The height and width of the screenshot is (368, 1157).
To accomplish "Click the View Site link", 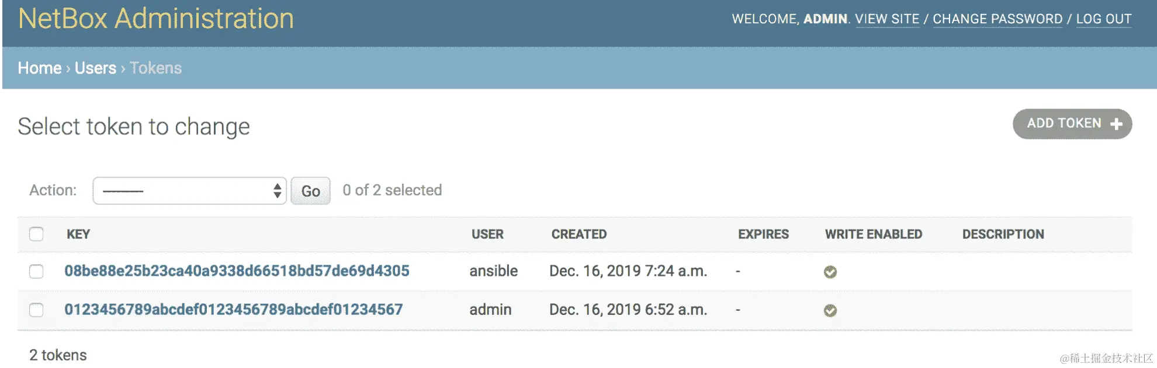I will pos(886,19).
